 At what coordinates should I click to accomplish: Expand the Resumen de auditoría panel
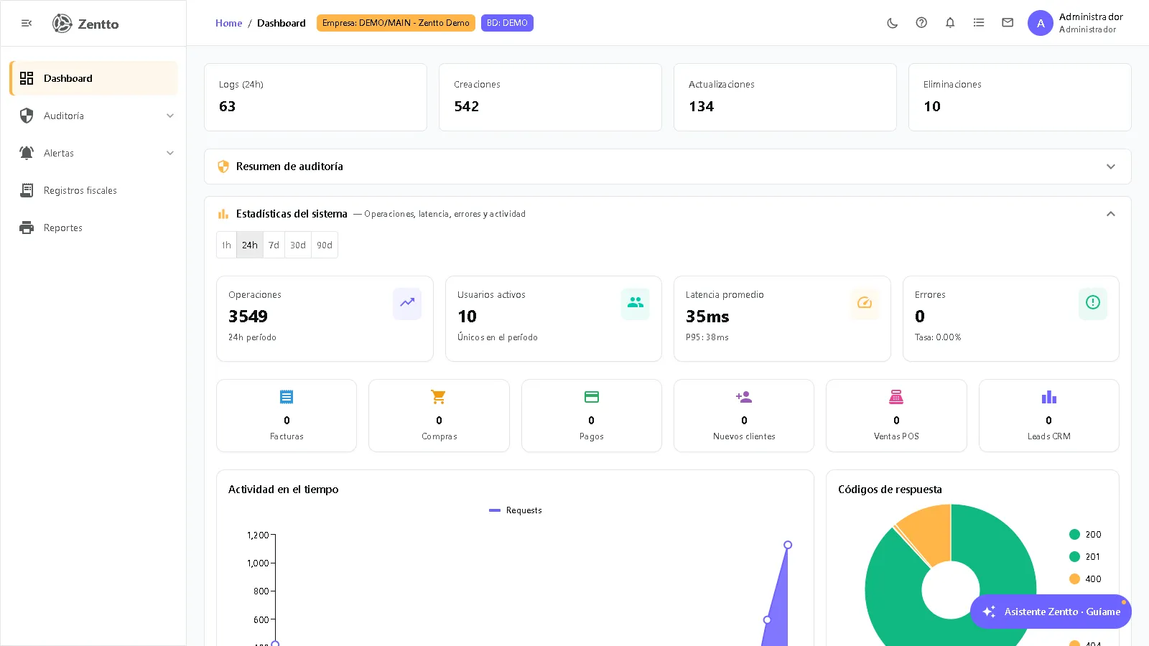[x=1111, y=167]
